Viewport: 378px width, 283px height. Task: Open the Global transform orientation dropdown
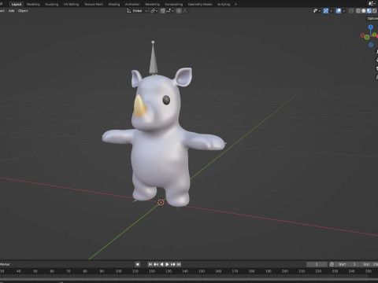click(137, 11)
